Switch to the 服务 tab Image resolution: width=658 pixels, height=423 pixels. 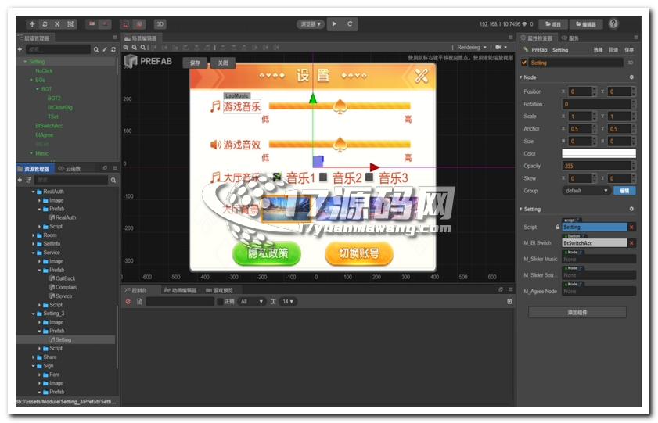pyautogui.click(x=570, y=38)
